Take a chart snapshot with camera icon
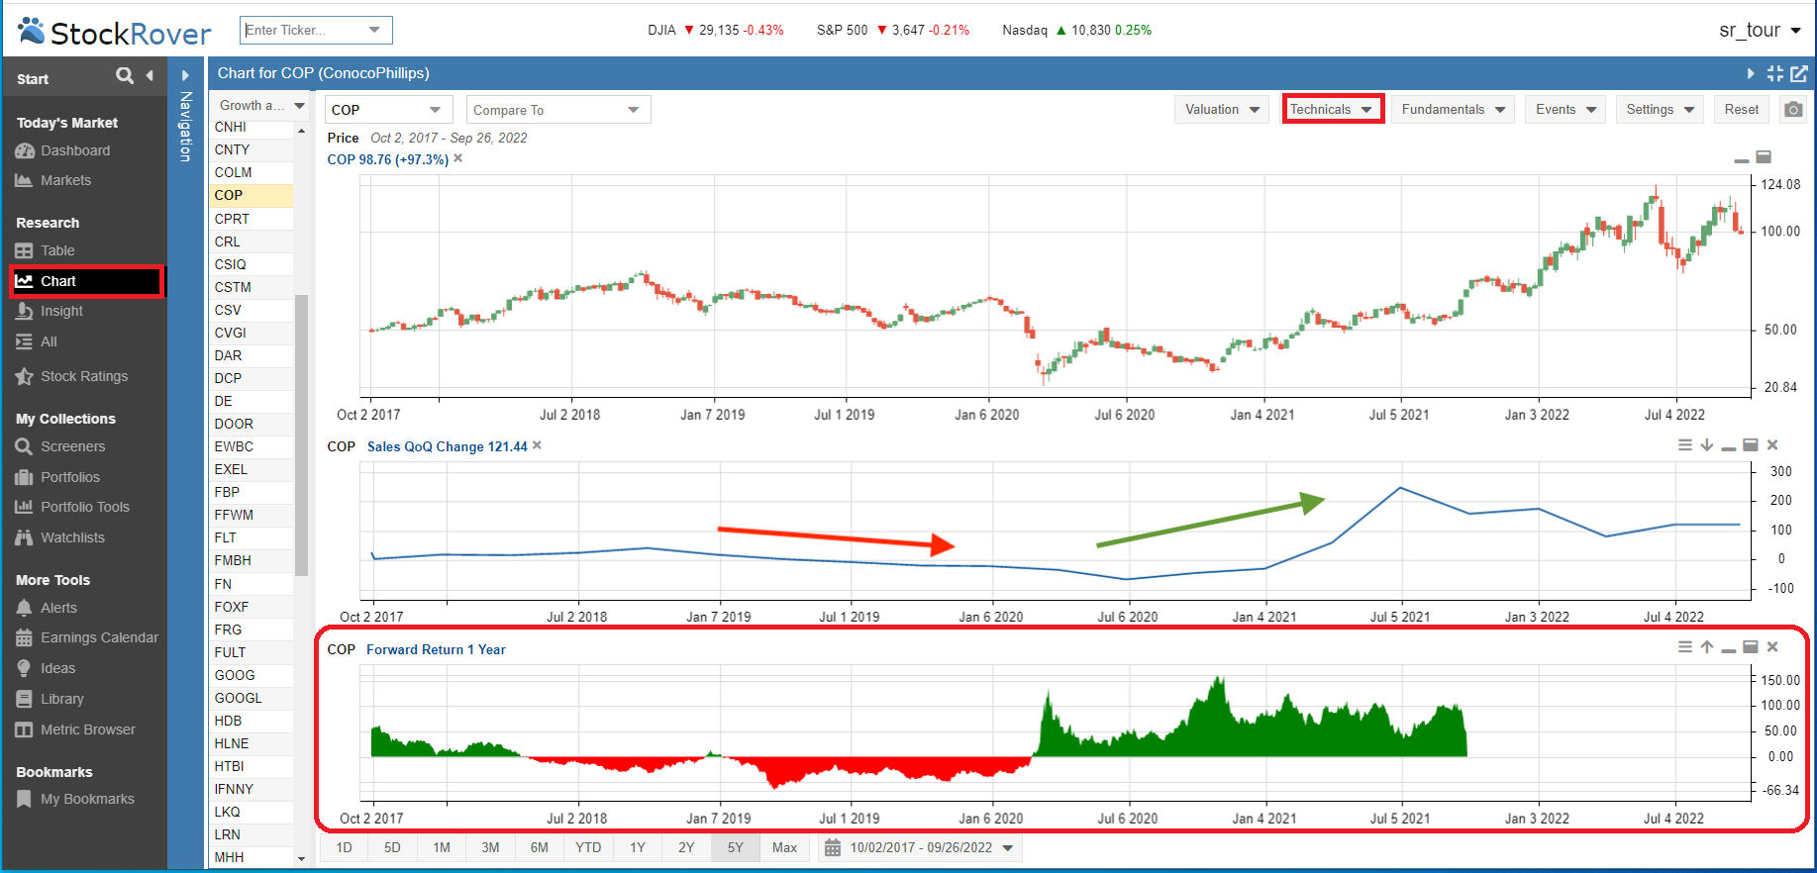Image resolution: width=1817 pixels, height=873 pixels. click(1793, 109)
